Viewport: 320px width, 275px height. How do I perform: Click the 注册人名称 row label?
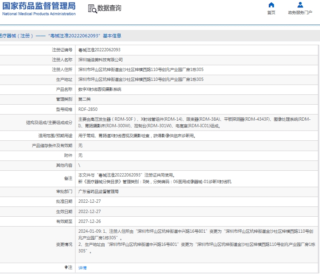(x=62, y=60)
